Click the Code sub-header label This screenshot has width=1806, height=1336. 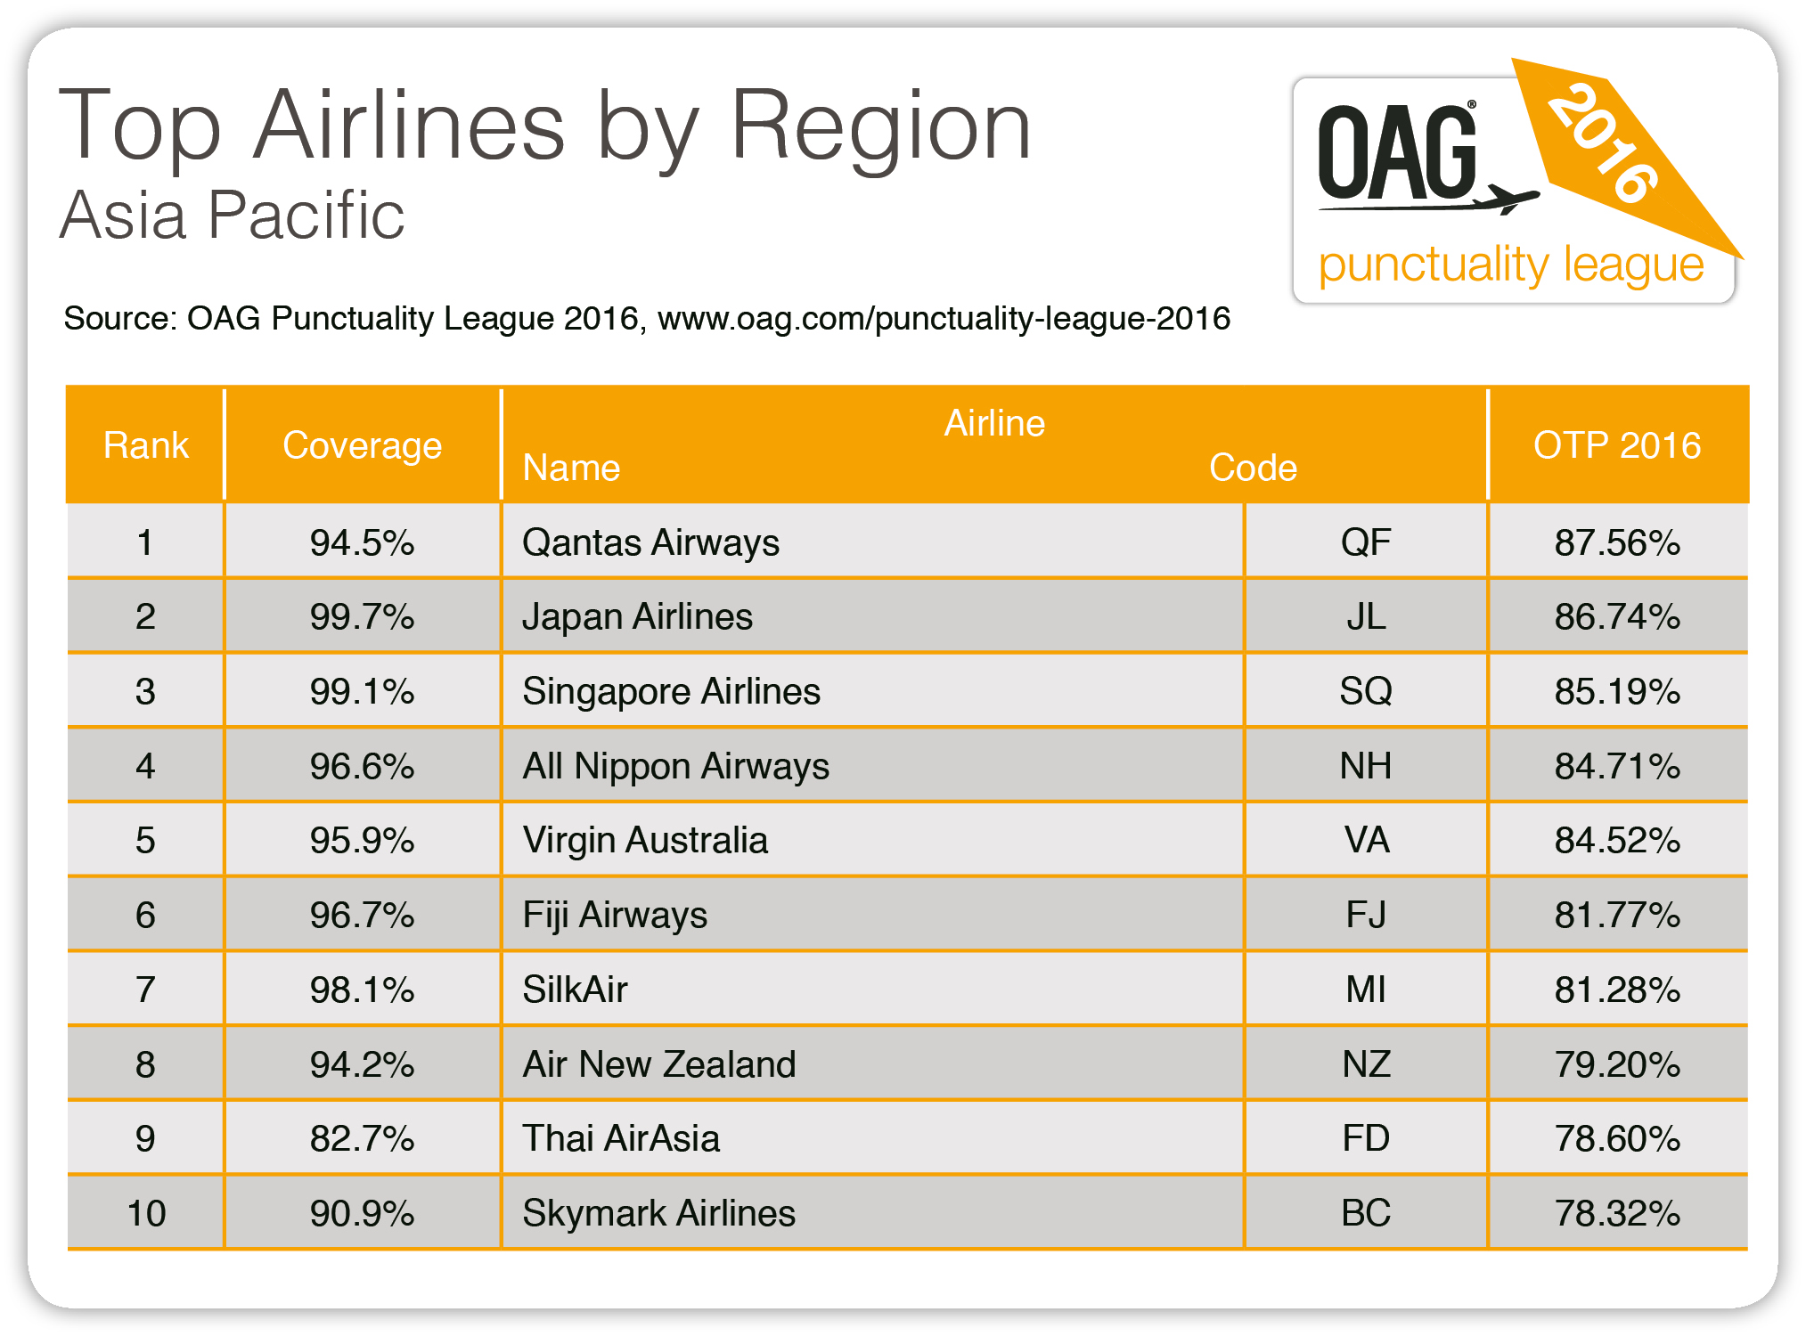click(x=1253, y=468)
